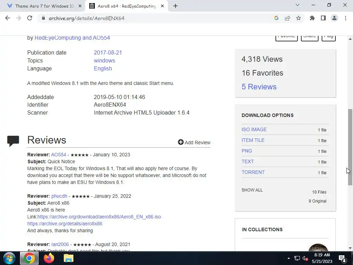Screen dimensions: 353x265
Task: Download the TEXT file
Action: tap(248, 161)
